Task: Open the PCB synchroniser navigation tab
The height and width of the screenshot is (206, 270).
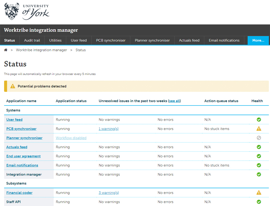Action: [x=111, y=40]
